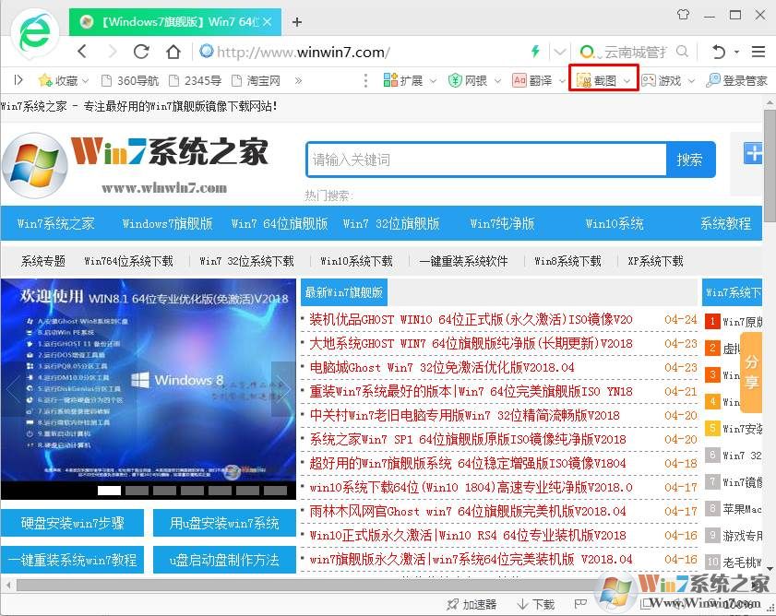Open the Windows7旗舰版 nav menu item
The height and width of the screenshot is (616, 776).
click(168, 223)
